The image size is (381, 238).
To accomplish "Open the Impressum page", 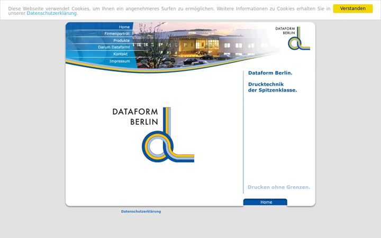I will pyautogui.click(x=120, y=61).
